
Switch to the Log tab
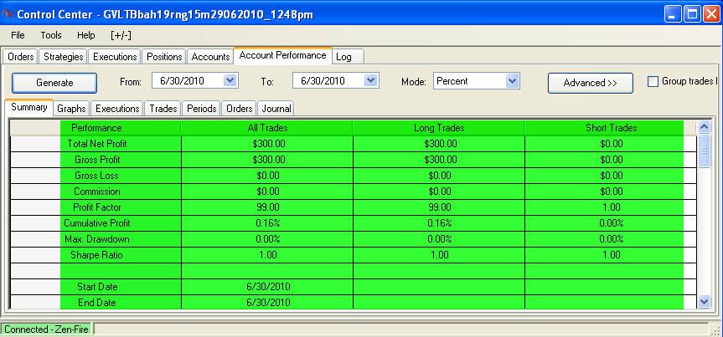coord(349,57)
